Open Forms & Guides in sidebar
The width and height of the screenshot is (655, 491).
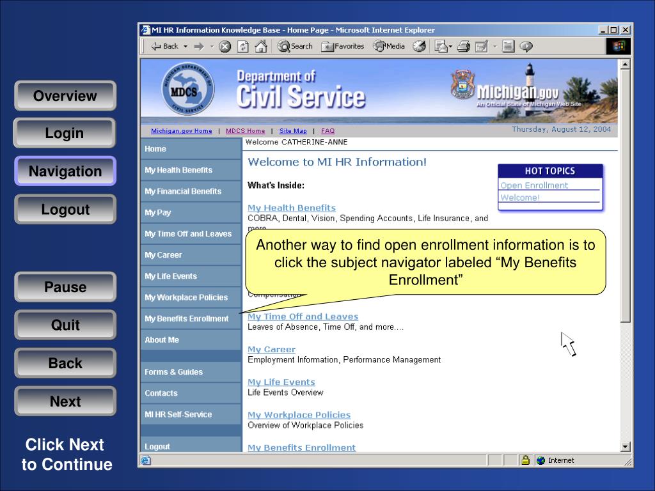tap(191, 372)
